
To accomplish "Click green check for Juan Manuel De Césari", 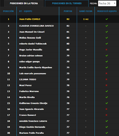I will pyautogui.click(x=107, y=32).
